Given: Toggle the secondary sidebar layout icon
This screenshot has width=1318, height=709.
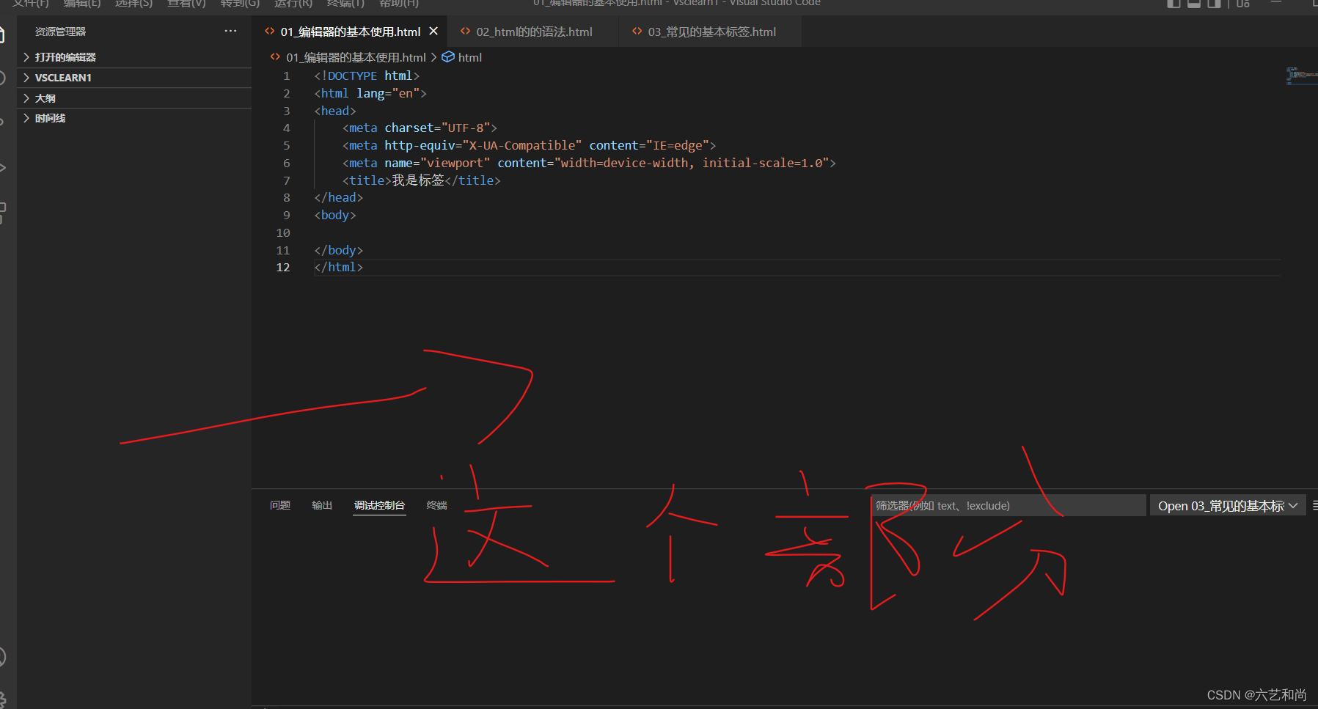Looking at the screenshot, I should click(1214, 3).
